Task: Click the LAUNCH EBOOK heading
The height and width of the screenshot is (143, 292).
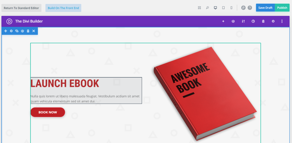Action: (x=65, y=83)
